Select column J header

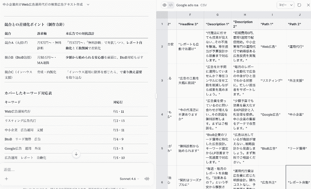click(x=299, y=15)
